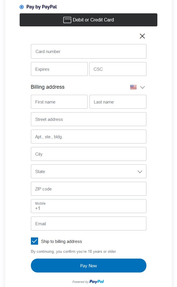Click the credit card icon in dark button
Screen dimensions: 177x287
pos(67,20)
